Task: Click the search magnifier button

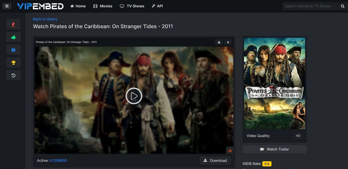Action: (342, 6)
